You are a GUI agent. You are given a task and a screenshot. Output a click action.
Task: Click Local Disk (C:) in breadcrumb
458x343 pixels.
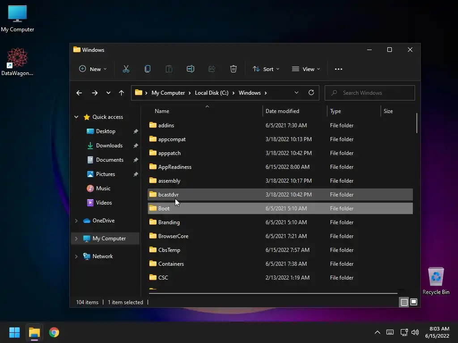pos(212,93)
